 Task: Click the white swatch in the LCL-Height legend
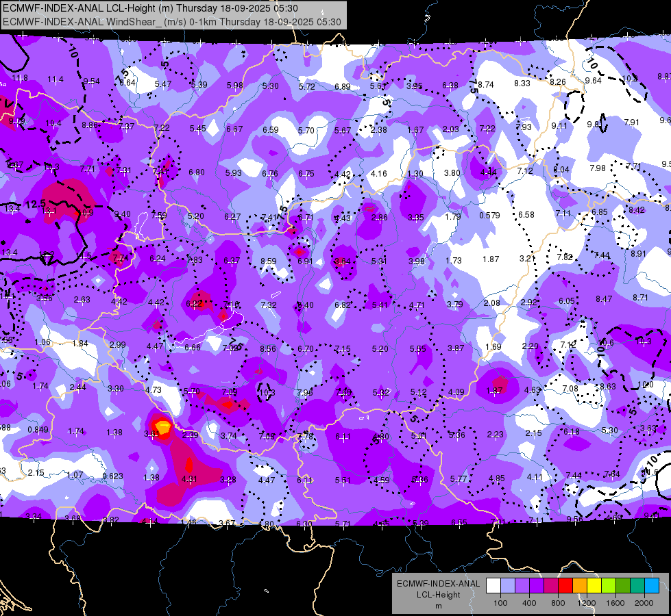pyautogui.click(x=493, y=585)
